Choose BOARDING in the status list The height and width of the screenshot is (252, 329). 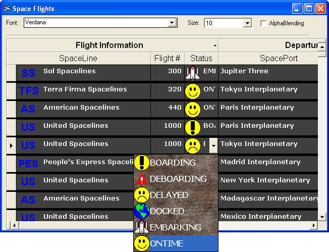coord(176,163)
